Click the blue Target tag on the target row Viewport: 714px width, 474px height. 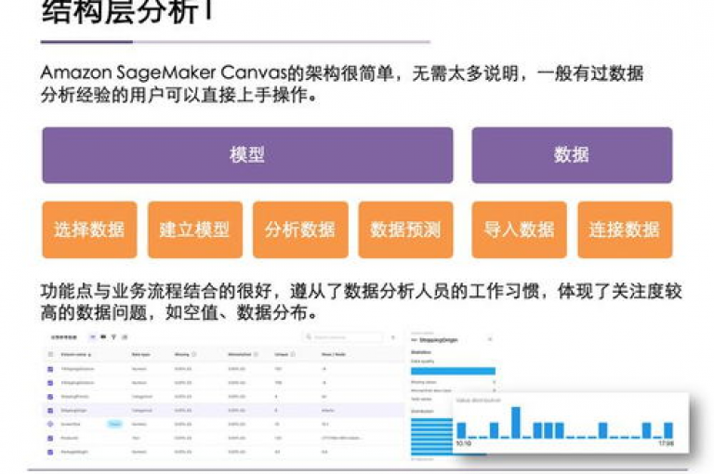(114, 424)
